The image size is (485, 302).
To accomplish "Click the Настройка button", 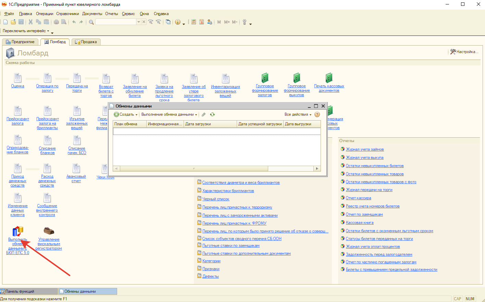I will (464, 52).
